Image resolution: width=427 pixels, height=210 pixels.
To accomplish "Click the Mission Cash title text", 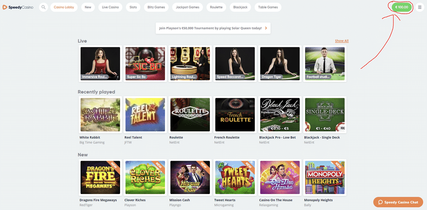I will click(180, 200).
